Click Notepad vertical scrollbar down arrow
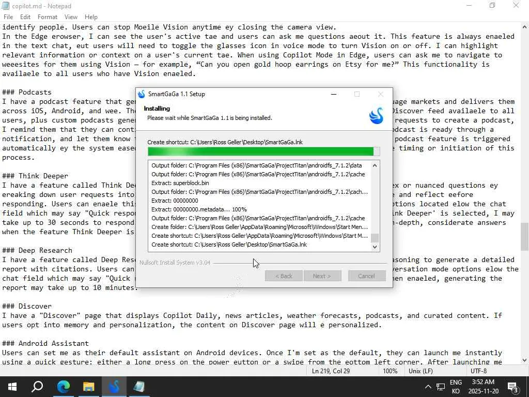This screenshot has height=397, width=529. pyautogui.click(x=524, y=360)
